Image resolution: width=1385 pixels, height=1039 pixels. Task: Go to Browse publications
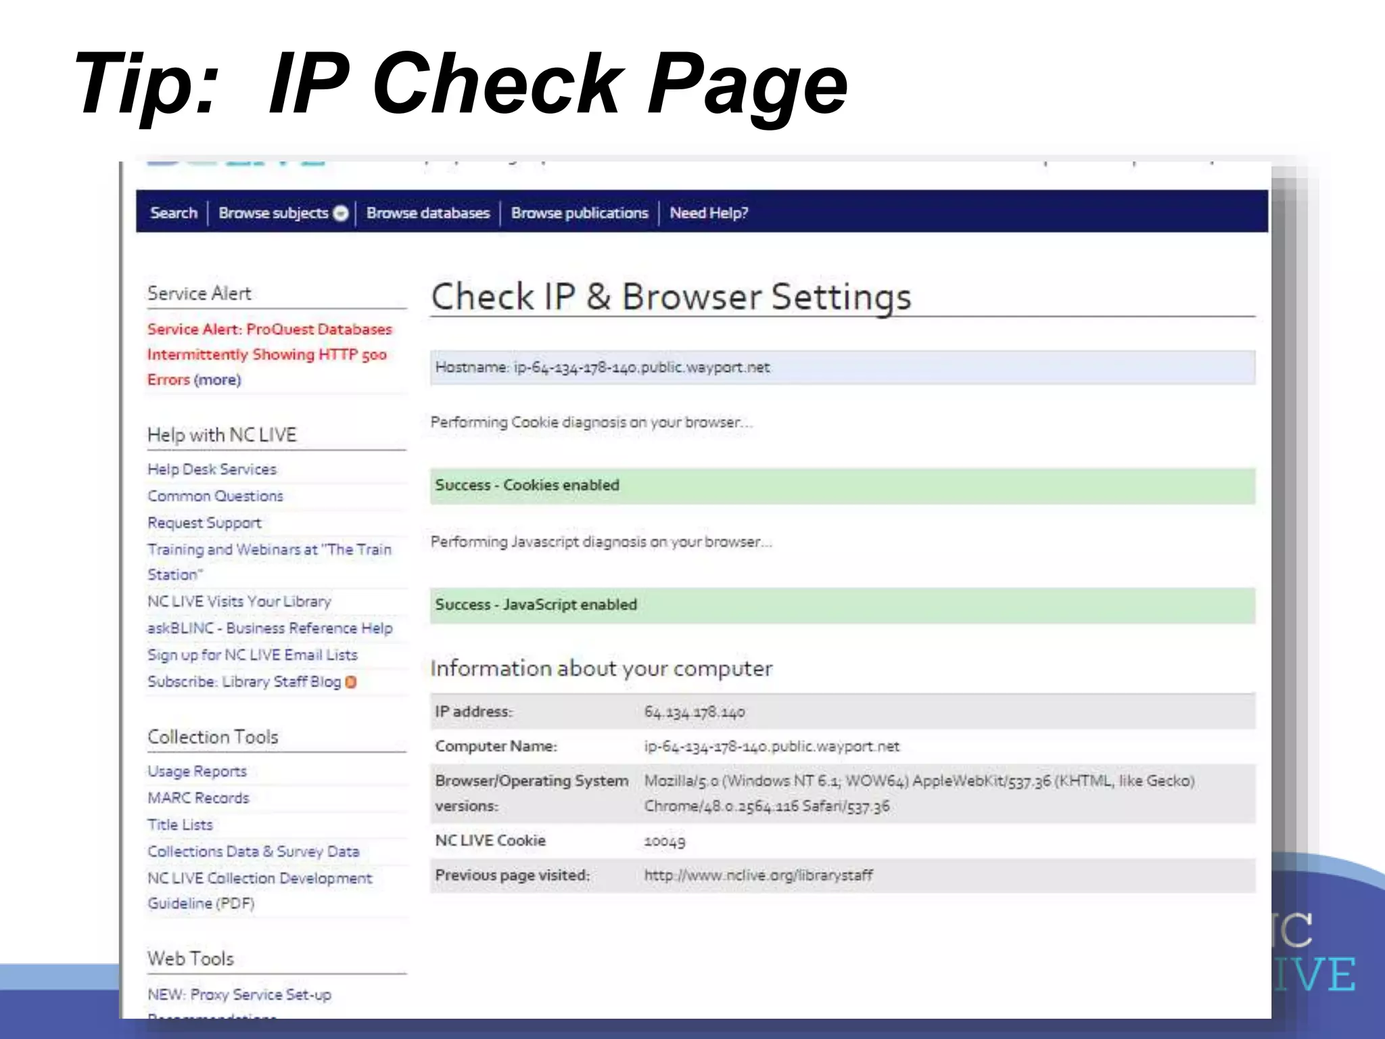pyautogui.click(x=580, y=213)
